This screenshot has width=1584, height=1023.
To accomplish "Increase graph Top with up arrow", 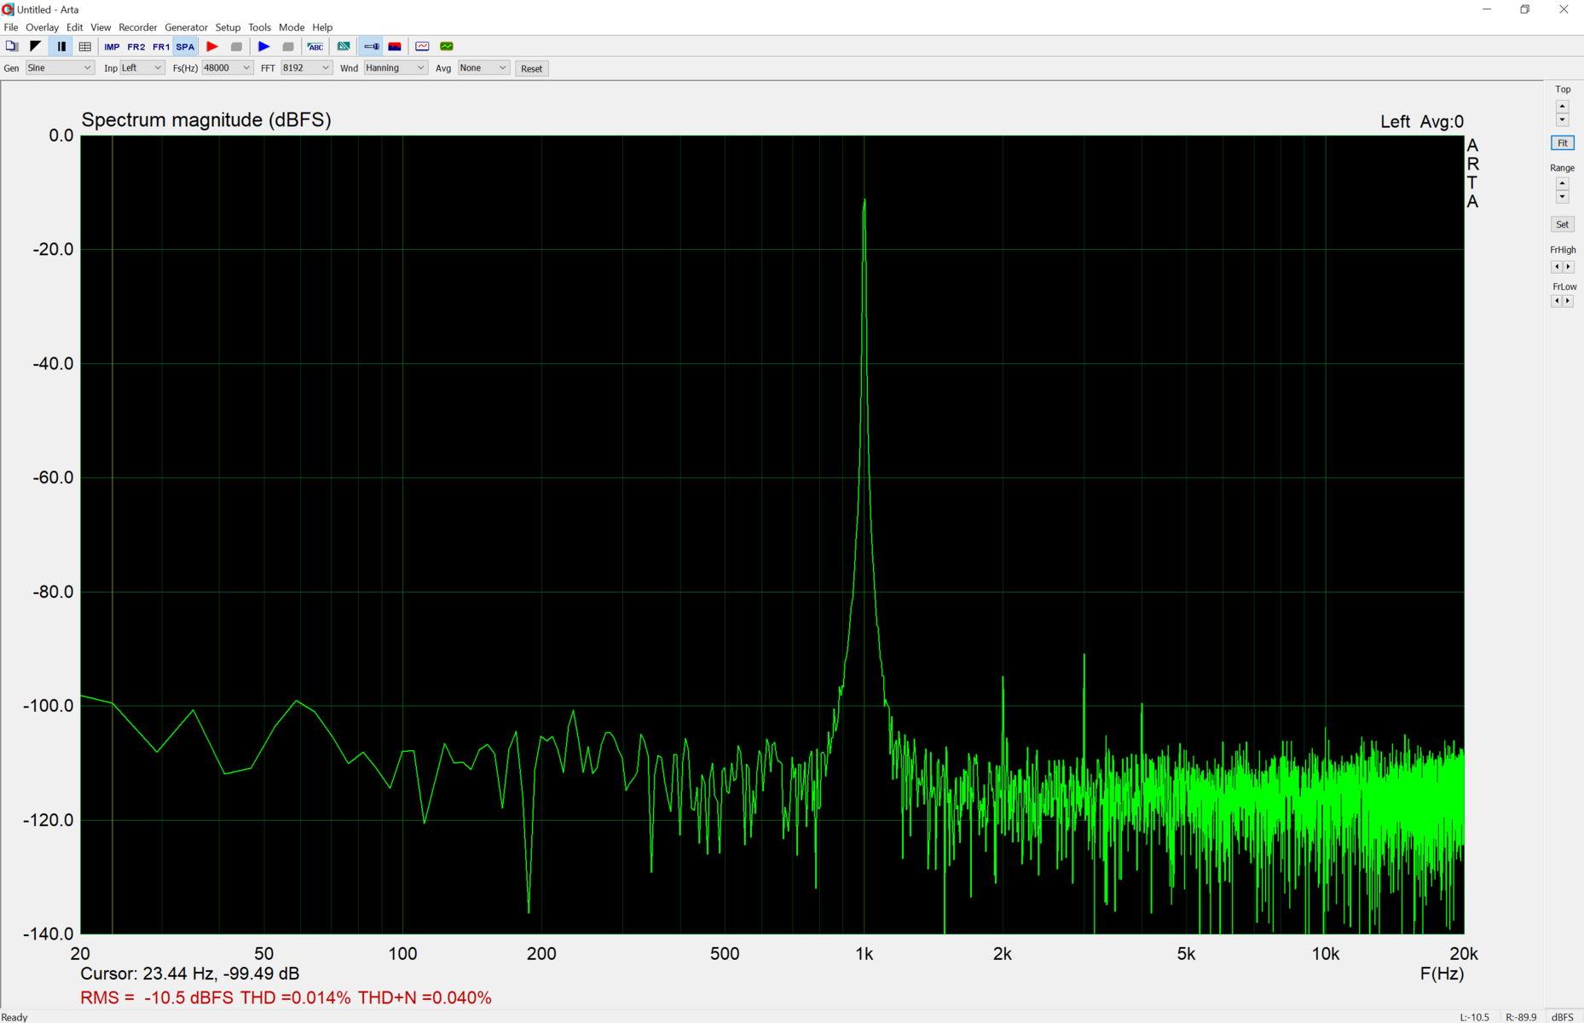I will point(1562,106).
